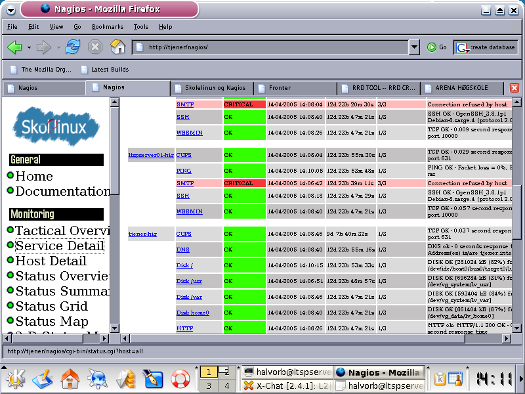Click the crystal package panel icon
The image size is (525, 394).
pyautogui.click(x=125, y=380)
